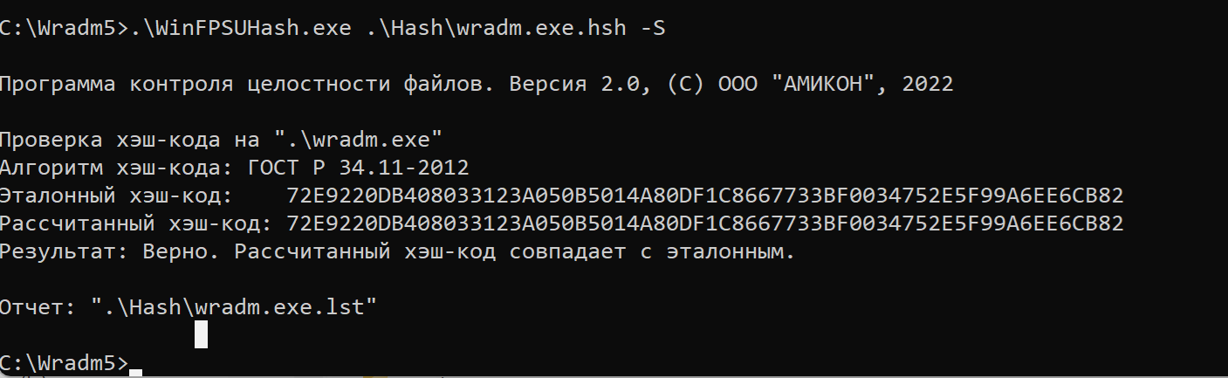Click the "Проверка хэш-кода на" text
The width and height of the screenshot is (1228, 378).
tap(131, 140)
